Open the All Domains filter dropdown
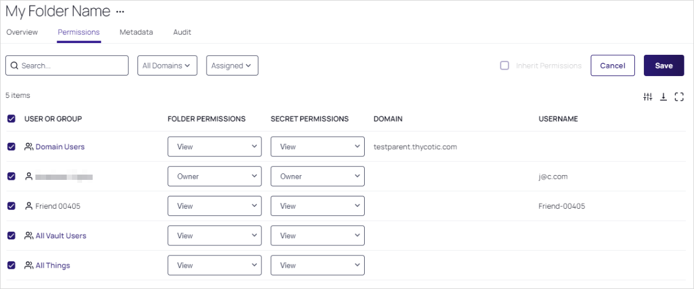Image resolution: width=694 pixels, height=289 pixels. (x=167, y=65)
